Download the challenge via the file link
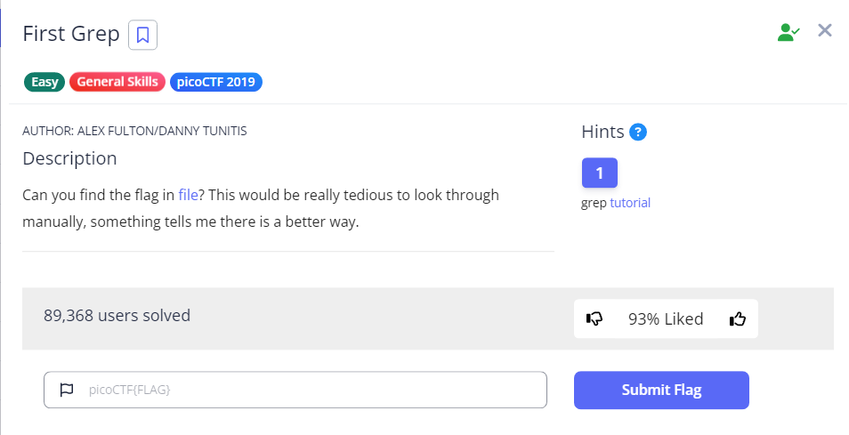This screenshot has height=435, width=849. pyautogui.click(x=188, y=195)
